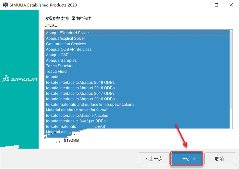
Task: Select fe-safe interface to Abaqus 2018 ODBs
Action: click(x=137, y=88)
